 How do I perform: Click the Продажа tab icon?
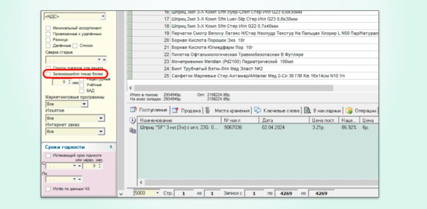pos(175,110)
